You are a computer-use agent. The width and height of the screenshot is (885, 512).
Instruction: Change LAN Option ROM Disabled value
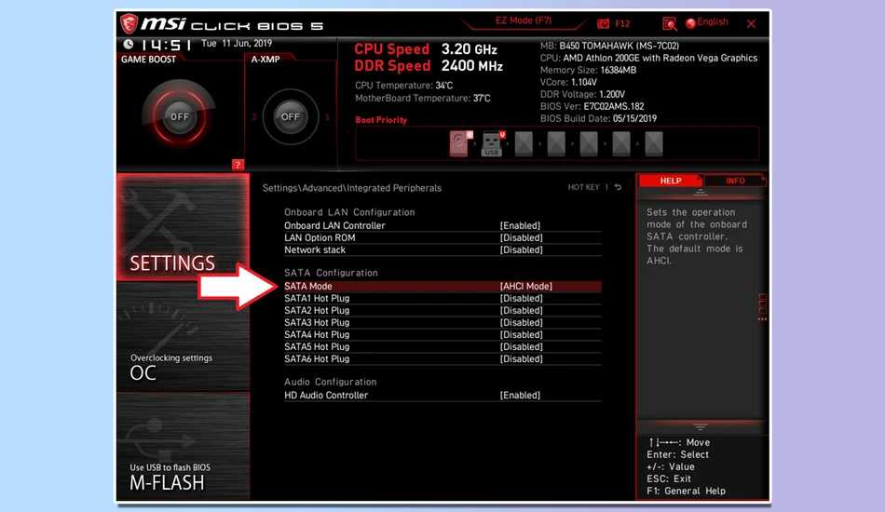[521, 238]
